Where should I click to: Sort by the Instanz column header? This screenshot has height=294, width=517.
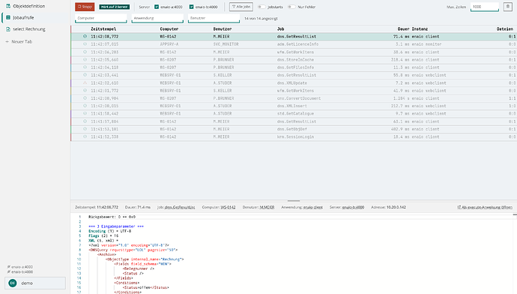click(x=420, y=29)
